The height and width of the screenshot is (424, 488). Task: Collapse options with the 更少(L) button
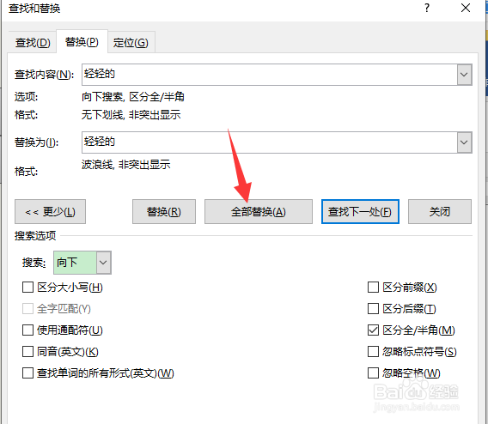50,212
